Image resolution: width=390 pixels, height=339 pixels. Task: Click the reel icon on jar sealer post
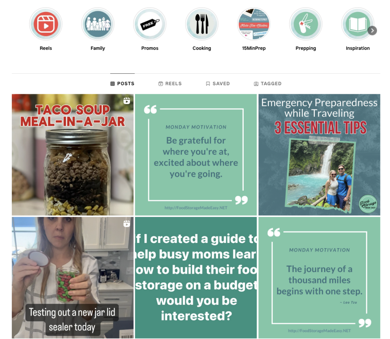tap(127, 224)
